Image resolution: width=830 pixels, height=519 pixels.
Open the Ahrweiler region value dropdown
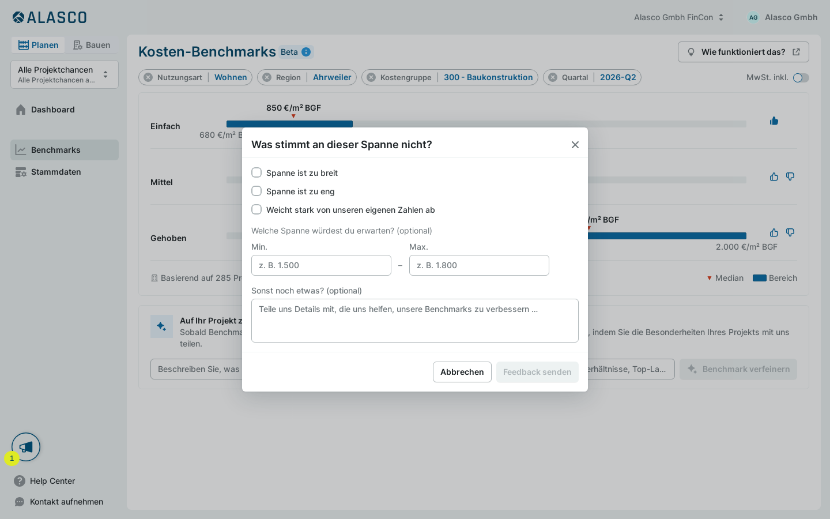point(332,77)
